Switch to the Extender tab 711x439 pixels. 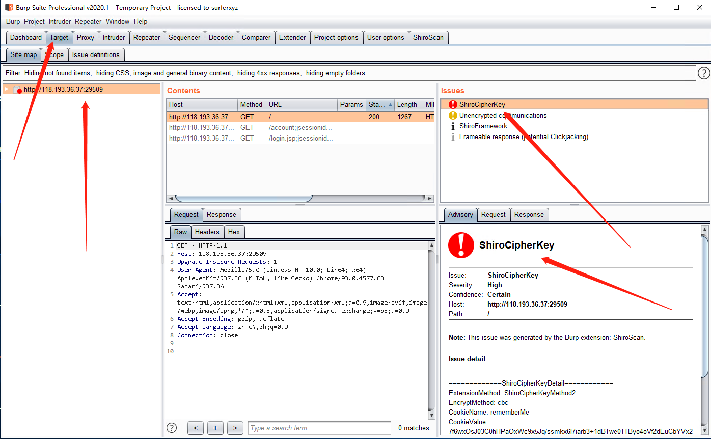tap(292, 37)
